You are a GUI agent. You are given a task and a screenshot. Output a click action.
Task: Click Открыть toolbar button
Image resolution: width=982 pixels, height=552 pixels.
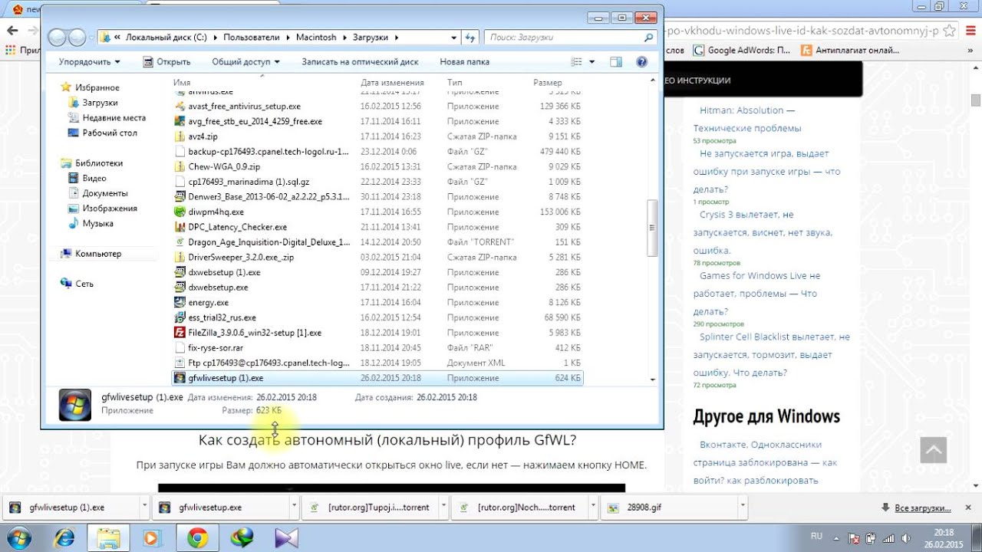point(166,62)
